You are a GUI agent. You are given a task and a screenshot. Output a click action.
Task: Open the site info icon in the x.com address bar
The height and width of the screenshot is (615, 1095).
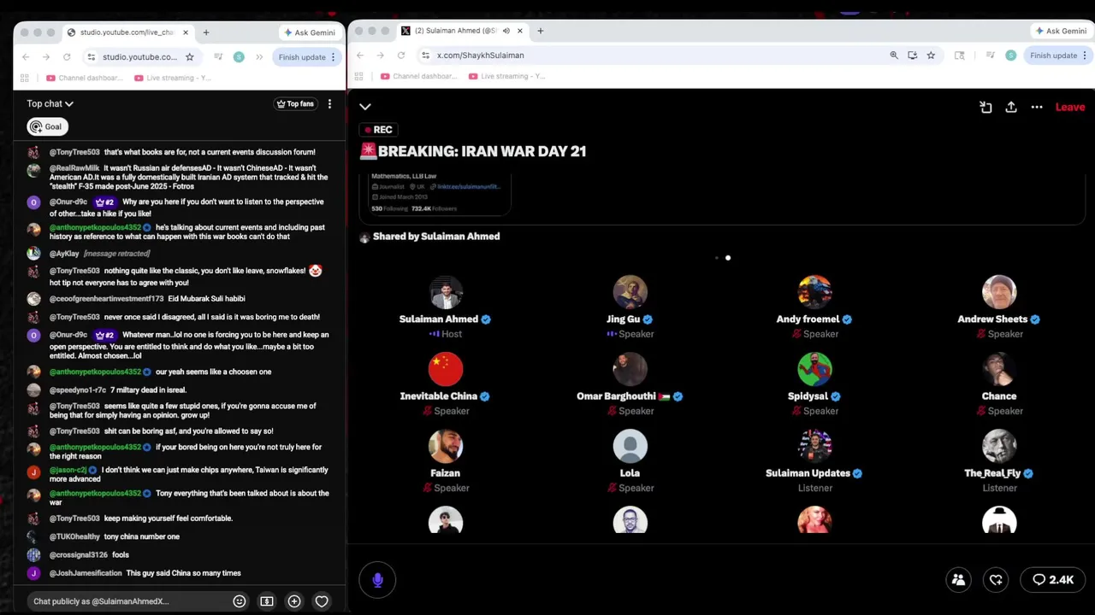tap(425, 56)
